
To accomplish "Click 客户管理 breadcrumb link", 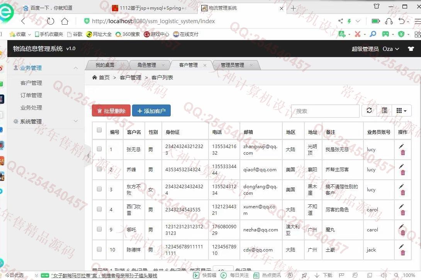I will (x=131, y=78).
